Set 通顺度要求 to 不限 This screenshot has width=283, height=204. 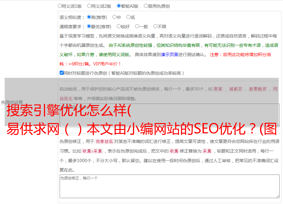(155, 26)
